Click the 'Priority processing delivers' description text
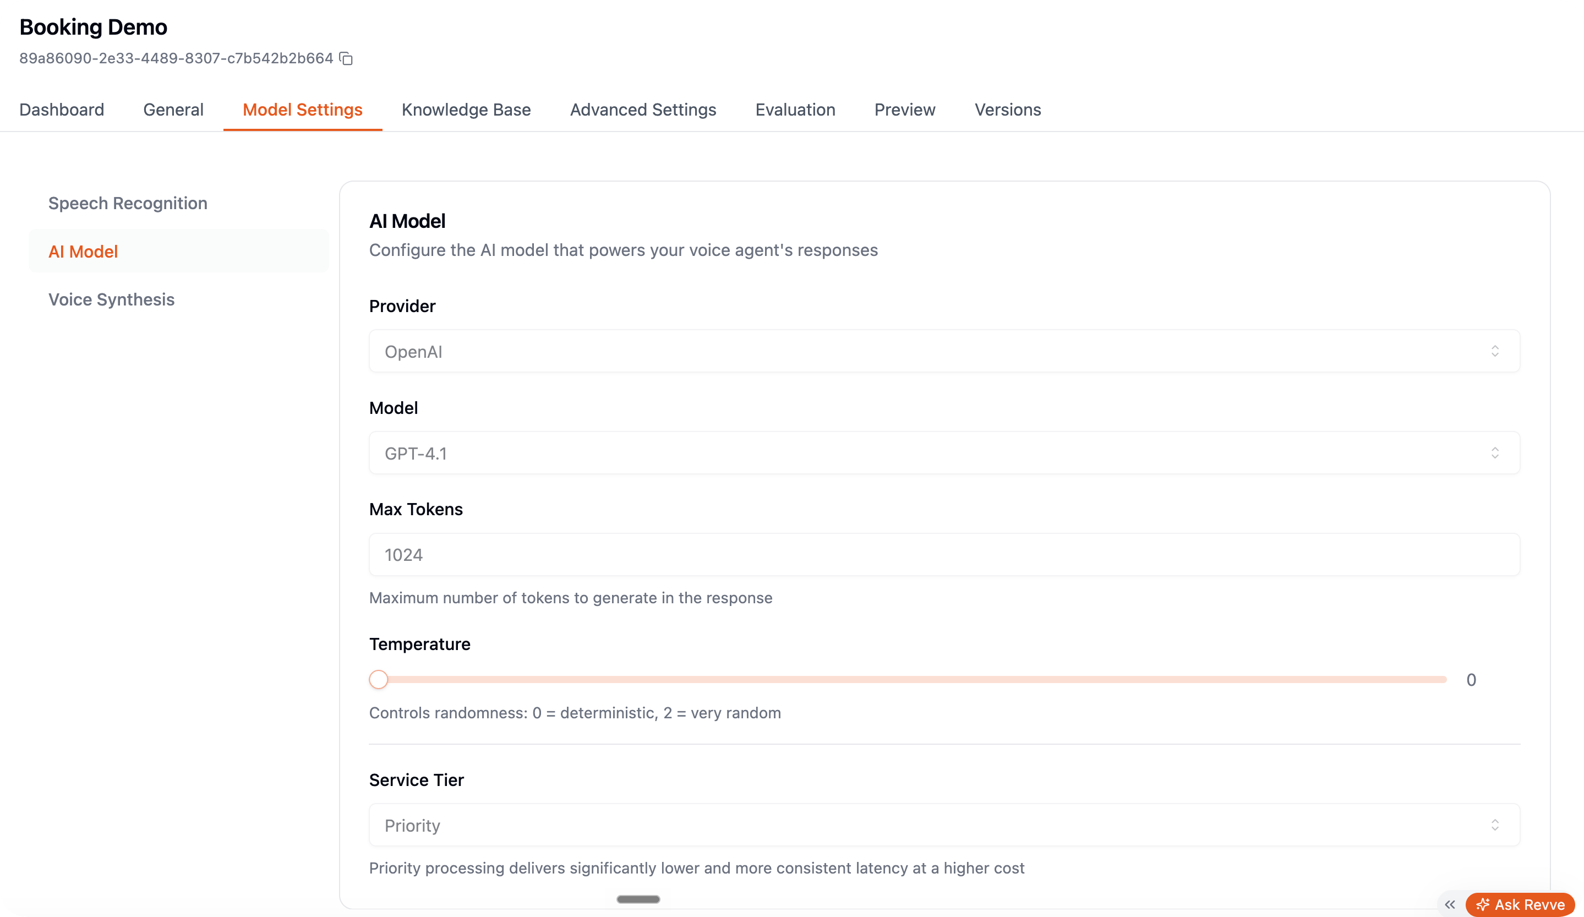The image size is (1584, 917). click(696, 868)
